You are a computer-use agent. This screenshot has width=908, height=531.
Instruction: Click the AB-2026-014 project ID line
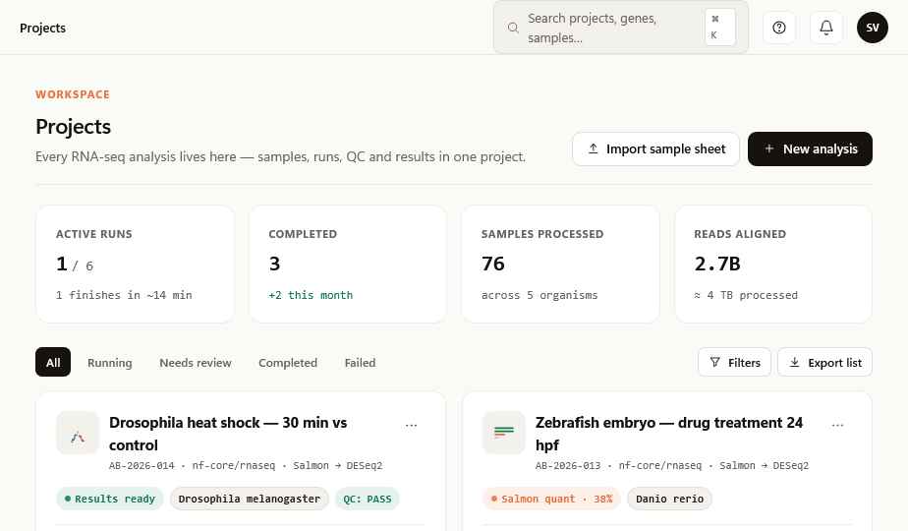pos(246,465)
